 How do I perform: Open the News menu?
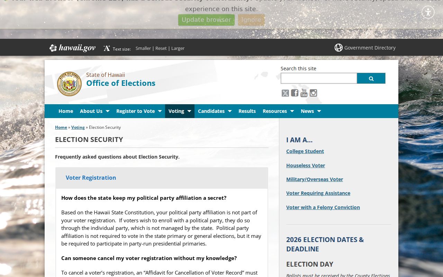click(307, 111)
